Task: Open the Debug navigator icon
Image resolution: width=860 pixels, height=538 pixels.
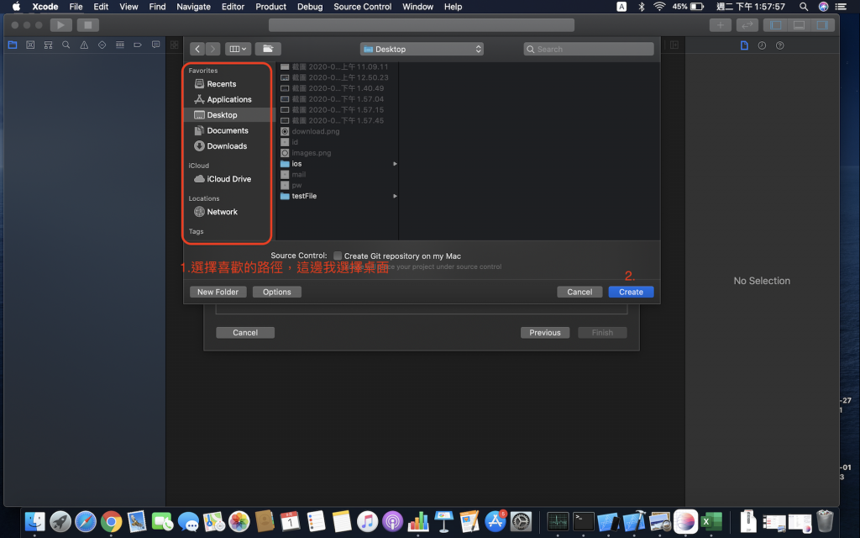Action: tap(119, 45)
